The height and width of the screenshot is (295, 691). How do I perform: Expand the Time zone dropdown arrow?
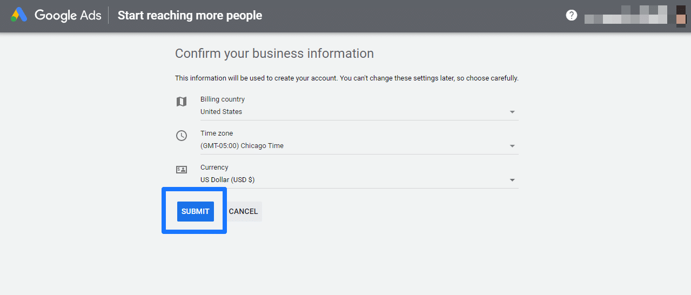click(x=512, y=146)
